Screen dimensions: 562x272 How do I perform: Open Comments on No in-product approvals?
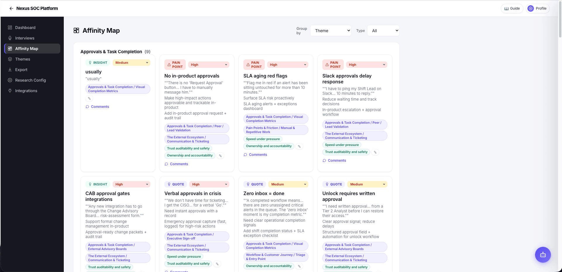click(176, 164)
